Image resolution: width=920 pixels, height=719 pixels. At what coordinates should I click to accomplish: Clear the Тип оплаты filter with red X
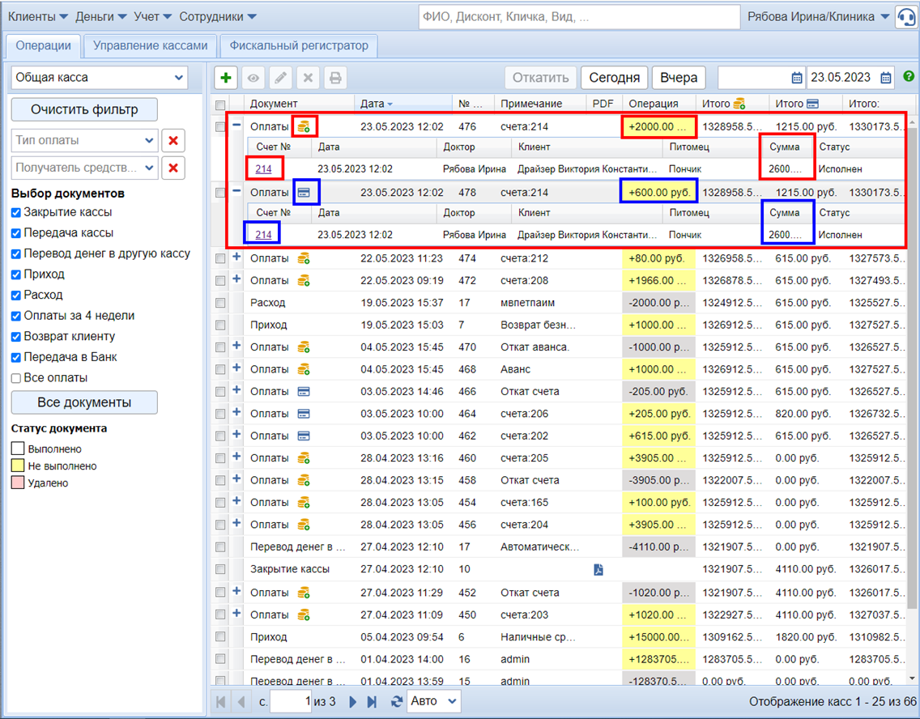(172, 141)
